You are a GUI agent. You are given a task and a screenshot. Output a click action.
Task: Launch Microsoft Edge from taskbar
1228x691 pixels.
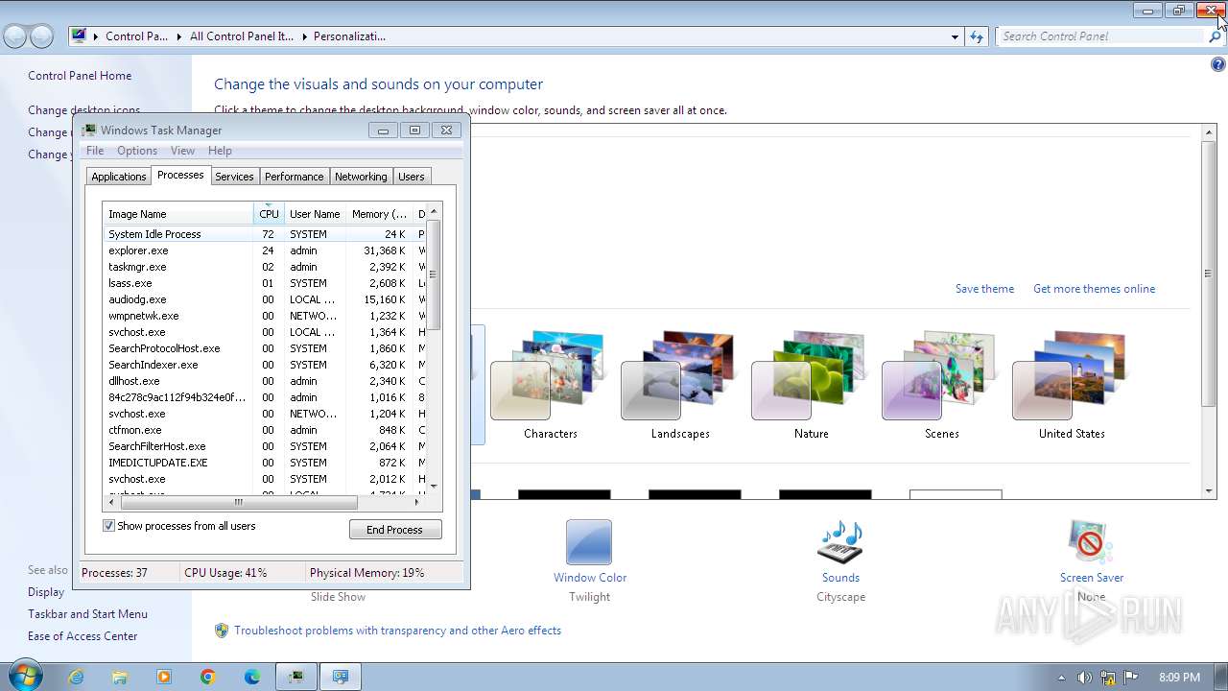click(x=252, y=677)
